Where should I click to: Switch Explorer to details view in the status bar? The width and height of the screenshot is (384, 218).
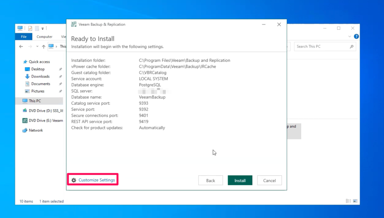[x=348, y=201]
